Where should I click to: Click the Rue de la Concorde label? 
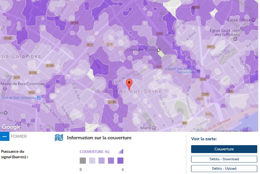click(x=167, y=109)
